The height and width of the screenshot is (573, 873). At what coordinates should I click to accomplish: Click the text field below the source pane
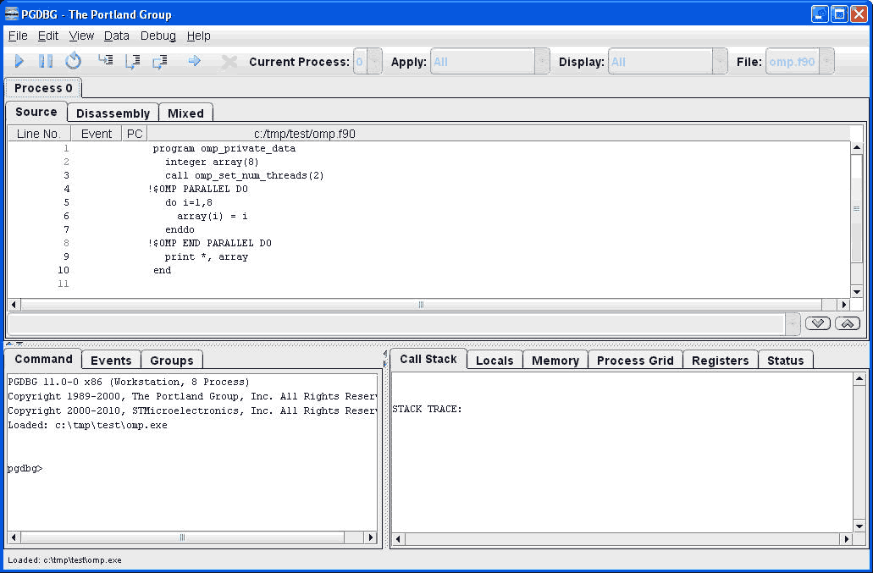[396, 324]
